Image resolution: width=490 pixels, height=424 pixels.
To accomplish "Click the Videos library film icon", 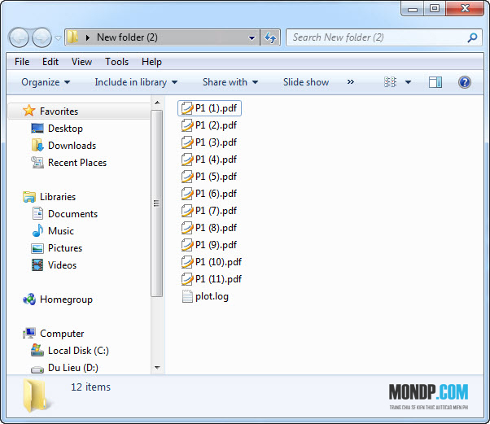I will [37, 265].
